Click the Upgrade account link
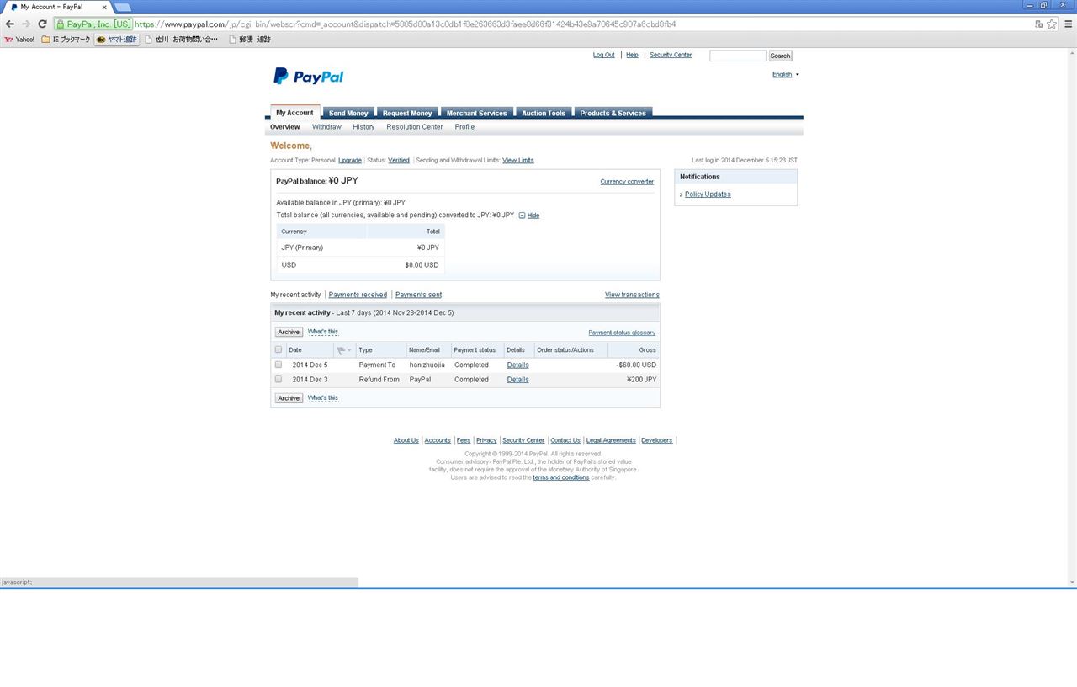Image resolution: width=1077 pixels, height=687 pixels. click(x=350, y=160)
